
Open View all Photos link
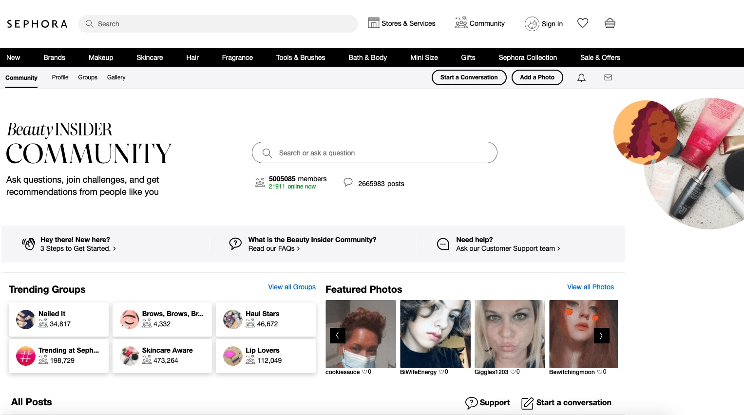(591, 287)
